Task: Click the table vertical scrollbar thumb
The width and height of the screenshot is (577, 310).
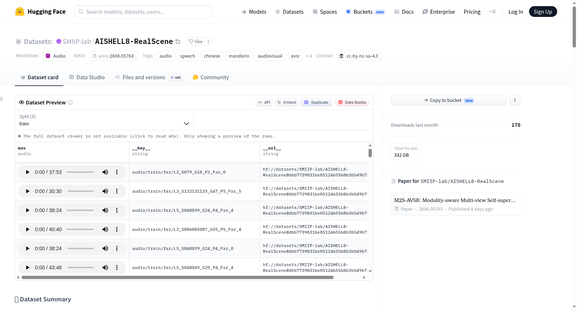Action: (370, 153)
